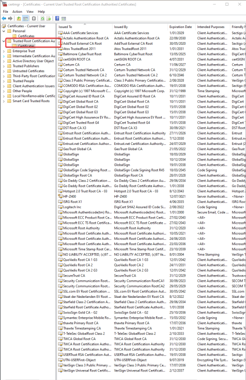Viewport: 246px width, 380px height.
Task: Click expiration date 12/07/3021 of HP-Z400
Action: click(177, 196)
